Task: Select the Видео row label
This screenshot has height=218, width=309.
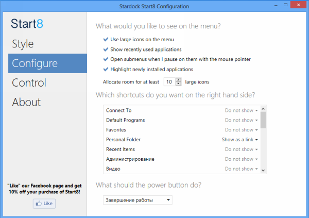Action: click(x=113, y=169)
